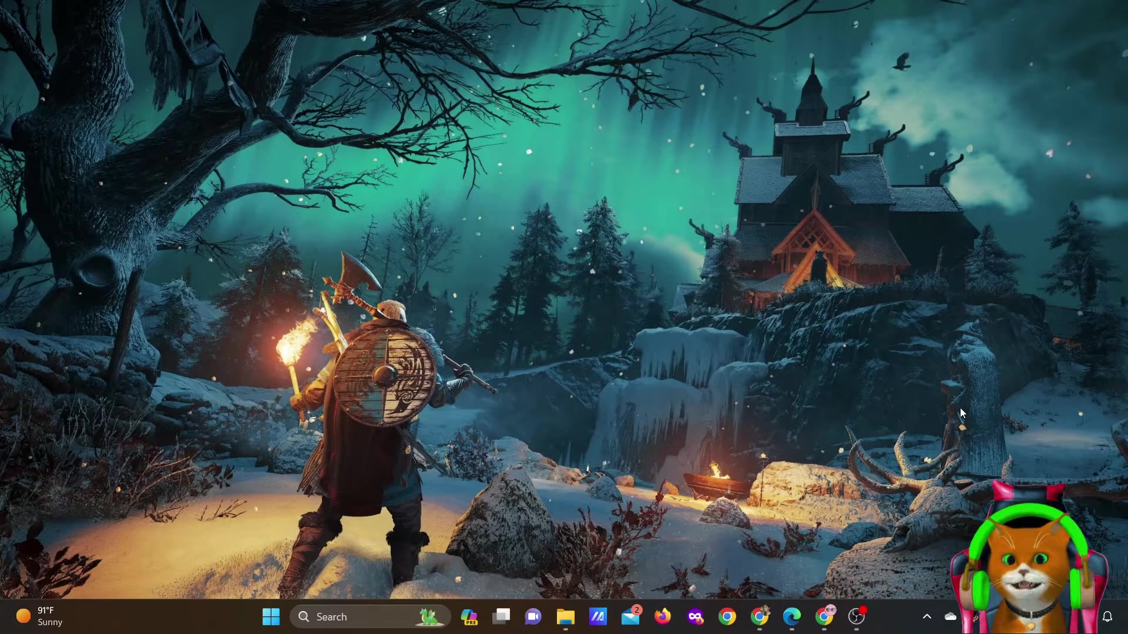Open the notifications bell

point(1107,616)
